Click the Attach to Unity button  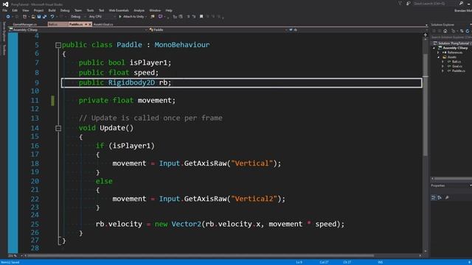pos(131,16)
